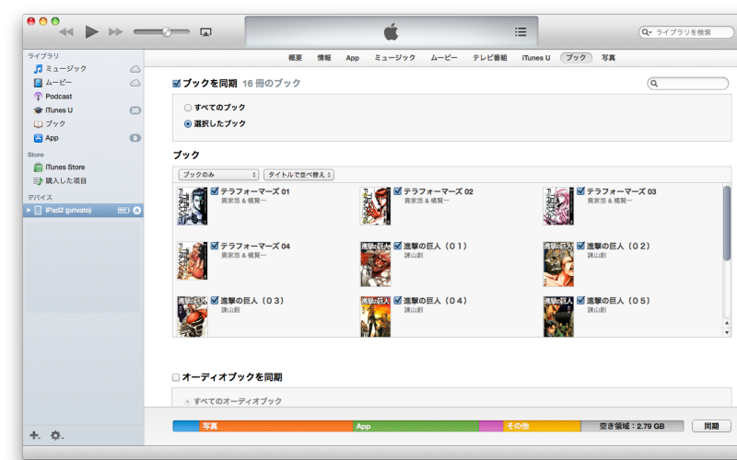Uncheck 進撃の巨人（03）book
Image resolution: width=737 pixels, height=460 pixels.
coord(215,301)
